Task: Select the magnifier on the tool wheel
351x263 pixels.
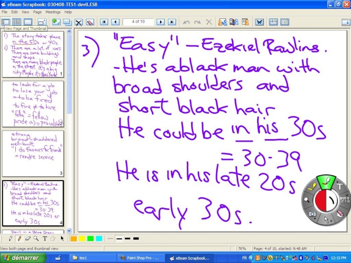Action: [307, 200]
